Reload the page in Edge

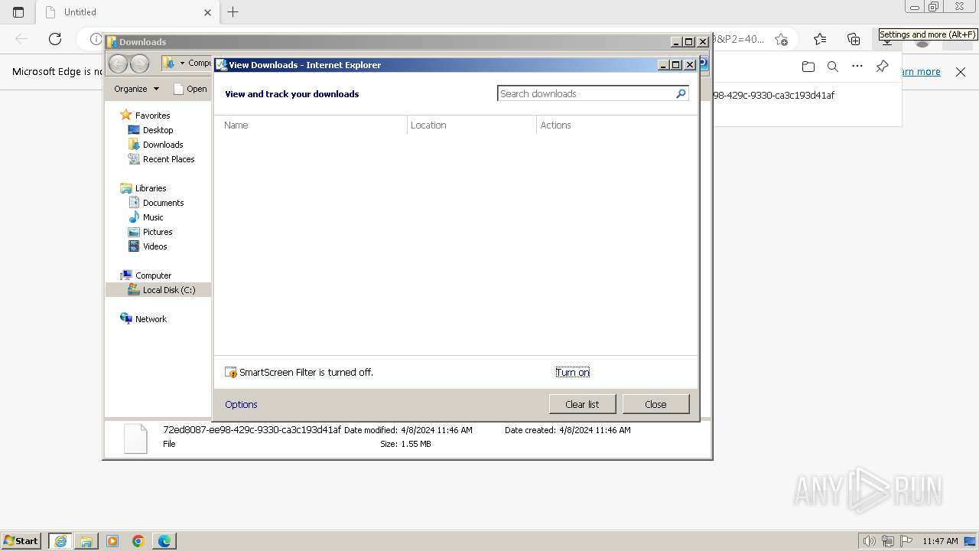(55, 39)
